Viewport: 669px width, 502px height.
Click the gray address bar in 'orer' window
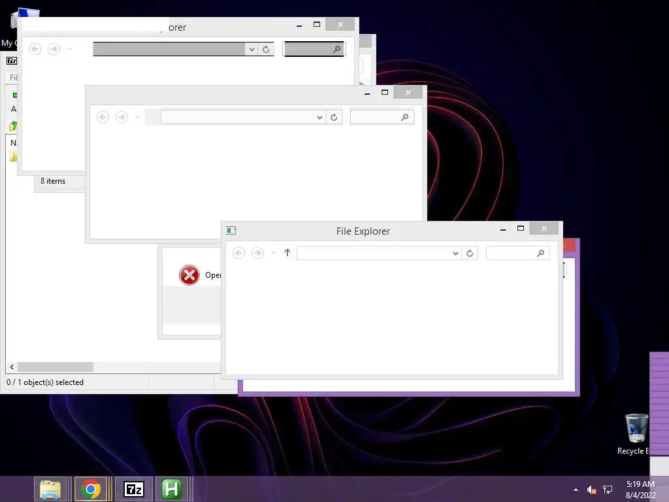pyautogui.click(x=169, y=49)
